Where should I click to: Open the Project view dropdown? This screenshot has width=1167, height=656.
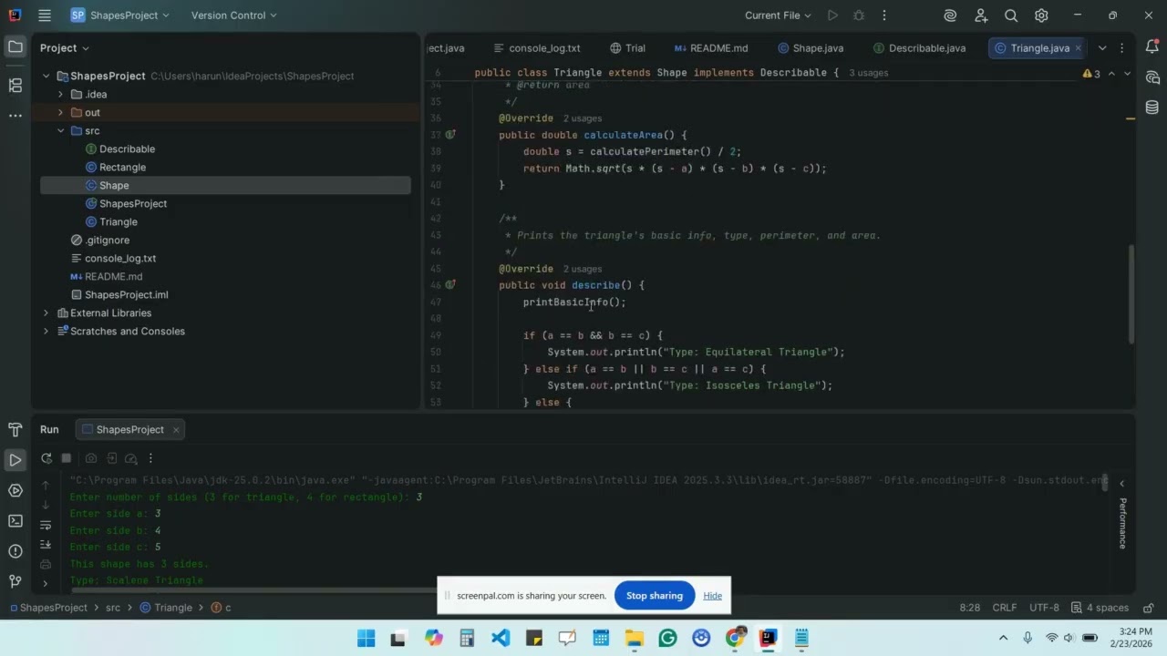(x=65, y=47)
